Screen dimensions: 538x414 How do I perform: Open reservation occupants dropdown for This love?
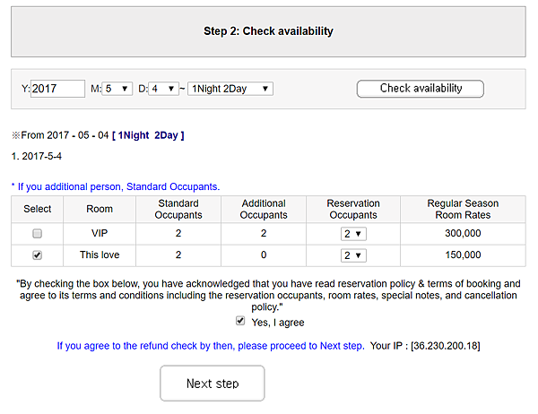[353, 255]
